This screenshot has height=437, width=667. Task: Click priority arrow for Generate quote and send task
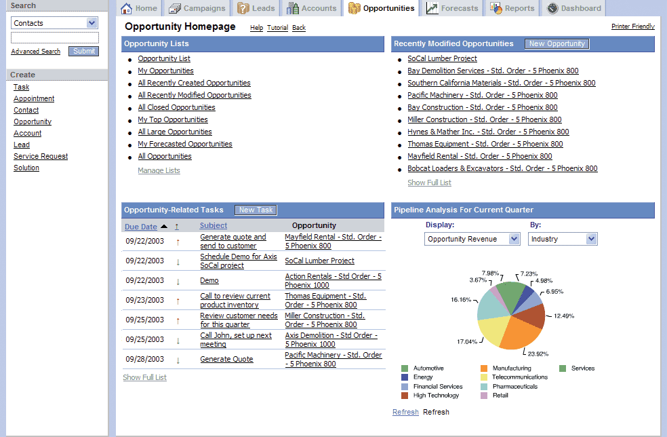pyautogui.click(x=178, y=242)
